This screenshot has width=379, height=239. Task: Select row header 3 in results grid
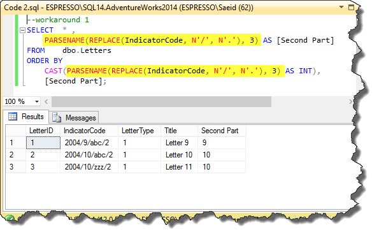[16, 167]
